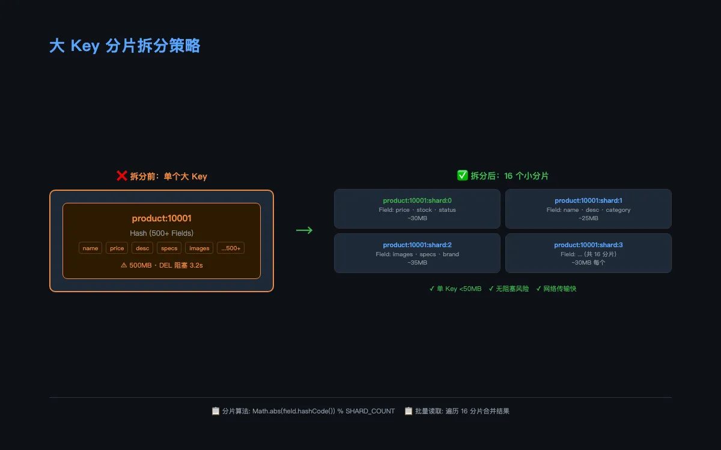Click the "无阻塞风险" benefit text
Viewport: 721px width, 450px height.
[x=513, y=289]
